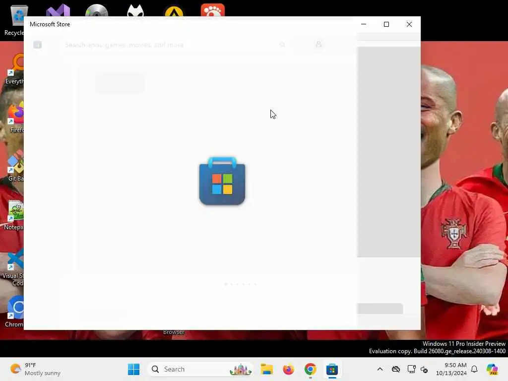This screenshot has height=381, width=508.
Task: Open File Explorer from the taskbar
Action: point(266,369)
